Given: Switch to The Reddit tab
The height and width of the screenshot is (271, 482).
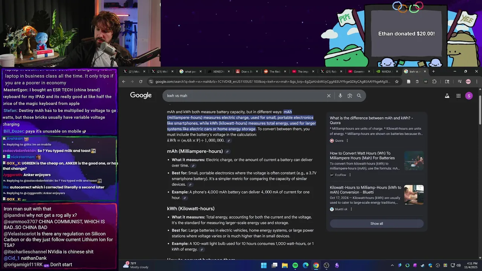Looking at the screenshot, I should pos(275,72).
